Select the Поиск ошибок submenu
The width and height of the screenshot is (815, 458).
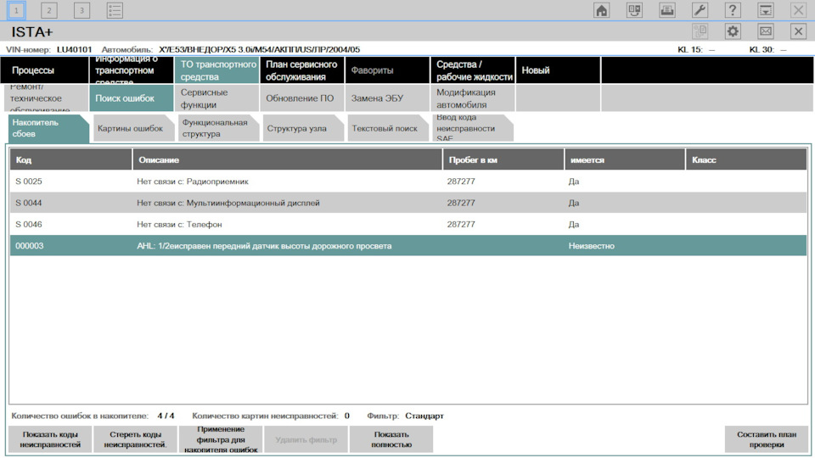(x=132, y=98)
